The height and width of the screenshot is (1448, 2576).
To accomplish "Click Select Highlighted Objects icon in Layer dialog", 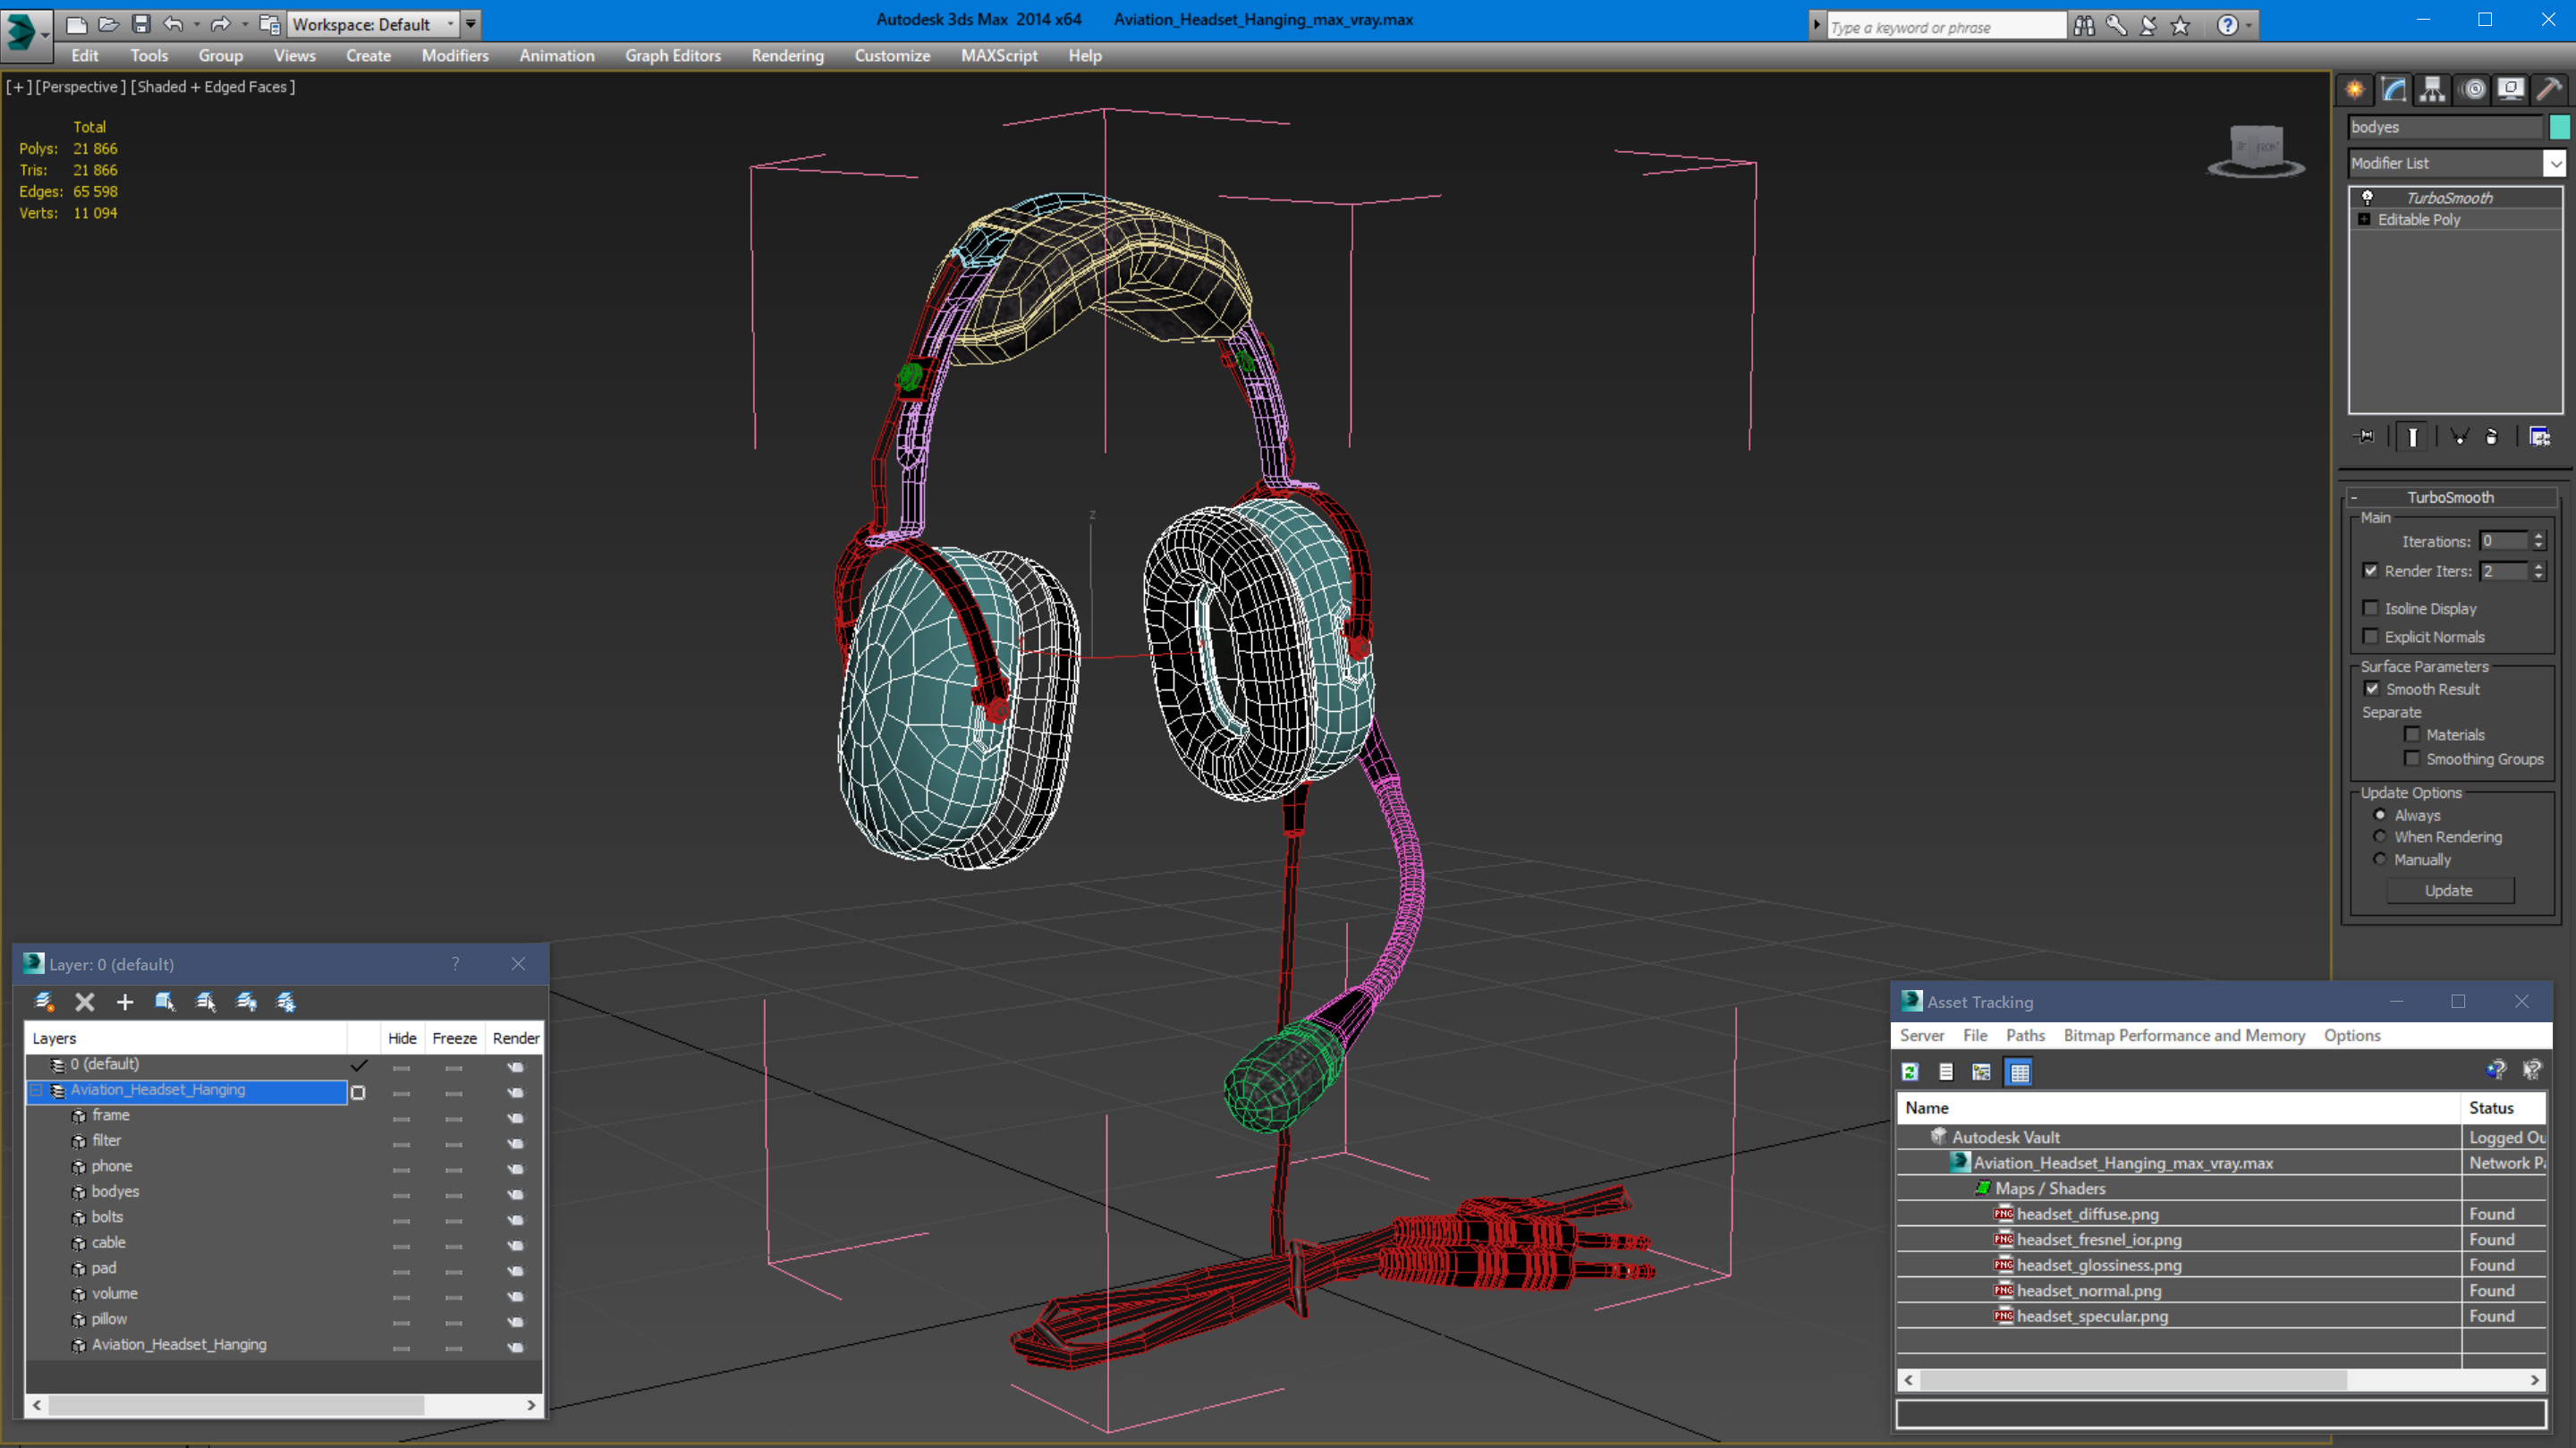I will coord(165,1001).
